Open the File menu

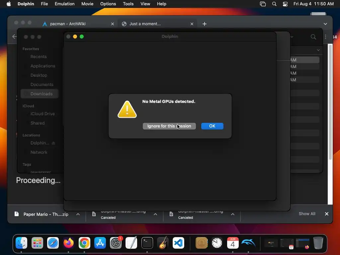coord(44,4)
